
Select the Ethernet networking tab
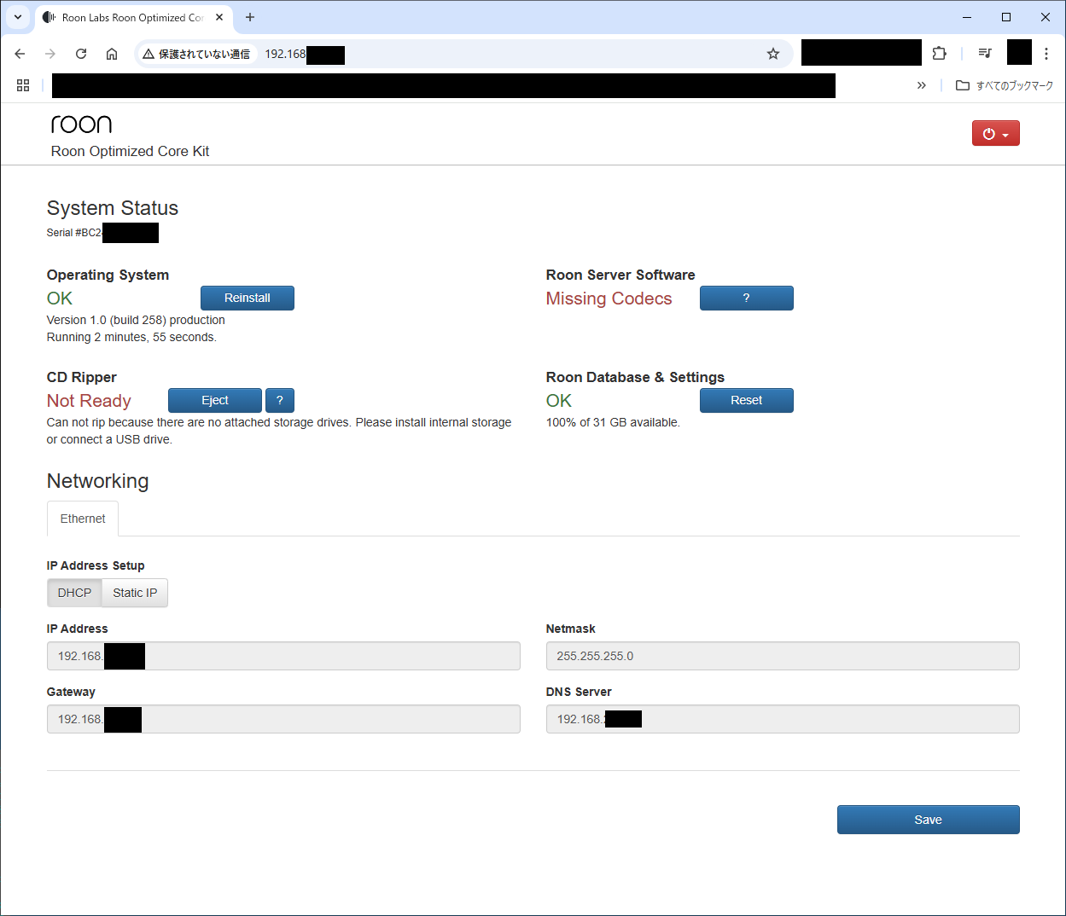click(83, 519)
